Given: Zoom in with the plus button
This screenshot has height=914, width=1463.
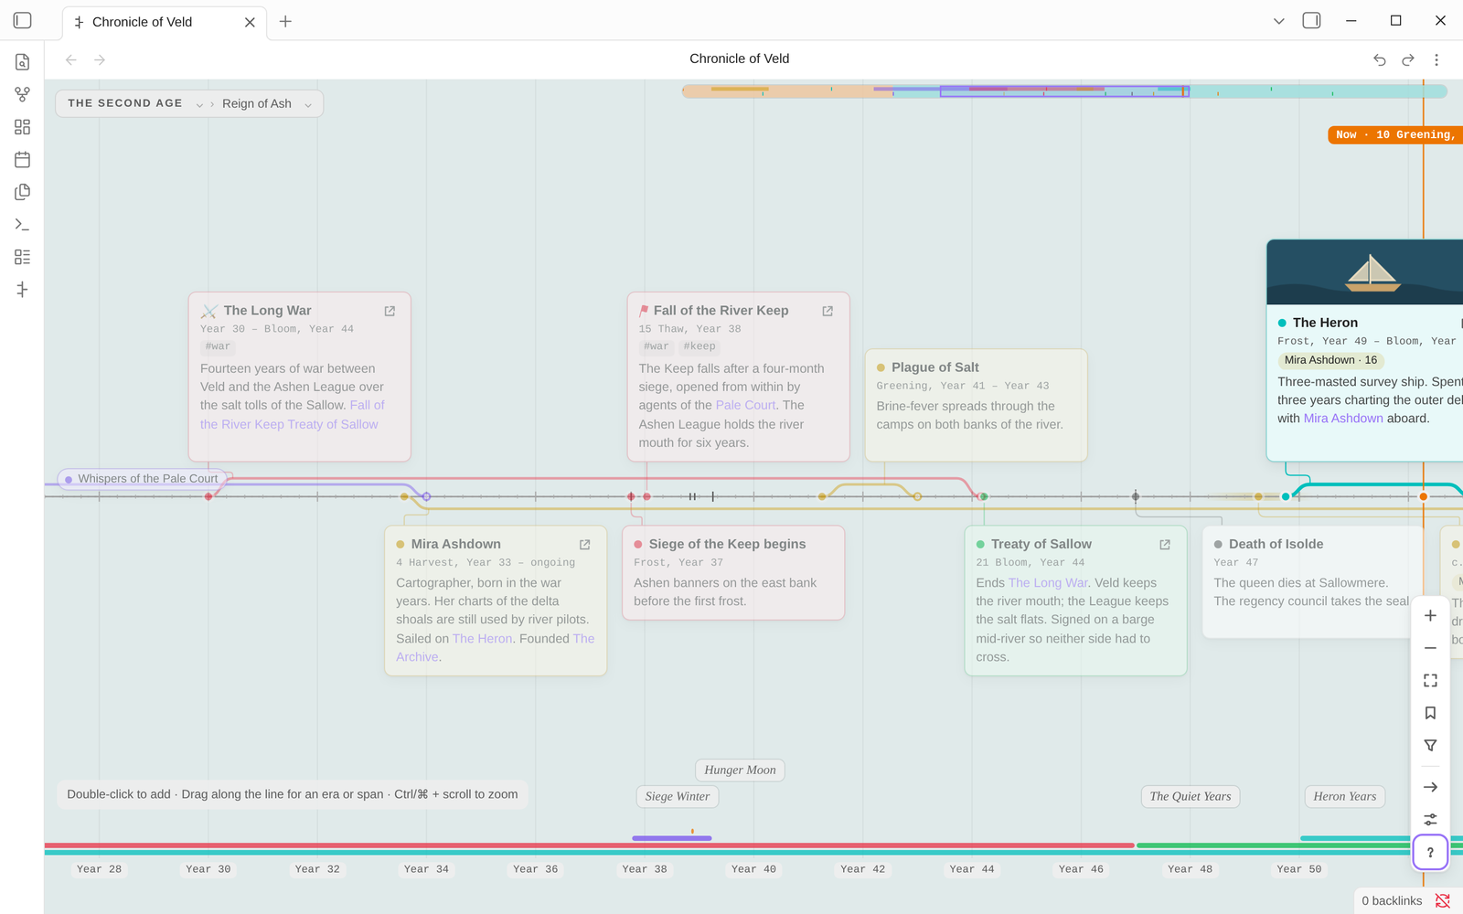Looking at the screenshot, I should click(x=1430, y=616).
